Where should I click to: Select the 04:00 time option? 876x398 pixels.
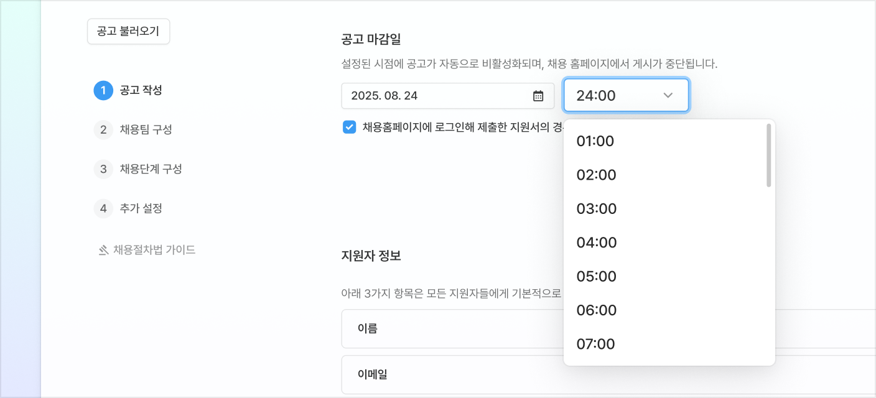(x=597, y=242)
